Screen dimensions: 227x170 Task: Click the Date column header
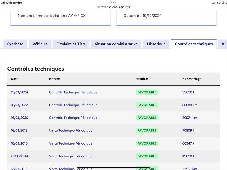coord(15,79)
